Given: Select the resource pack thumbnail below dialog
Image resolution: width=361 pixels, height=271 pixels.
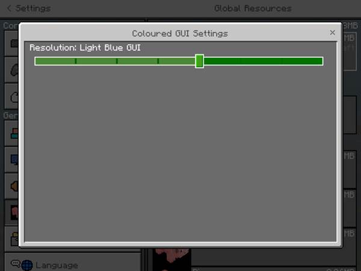Looking at the screenshot, I should (171, 260).
